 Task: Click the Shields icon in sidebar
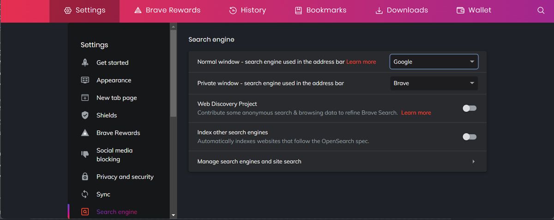click(85, 115)
